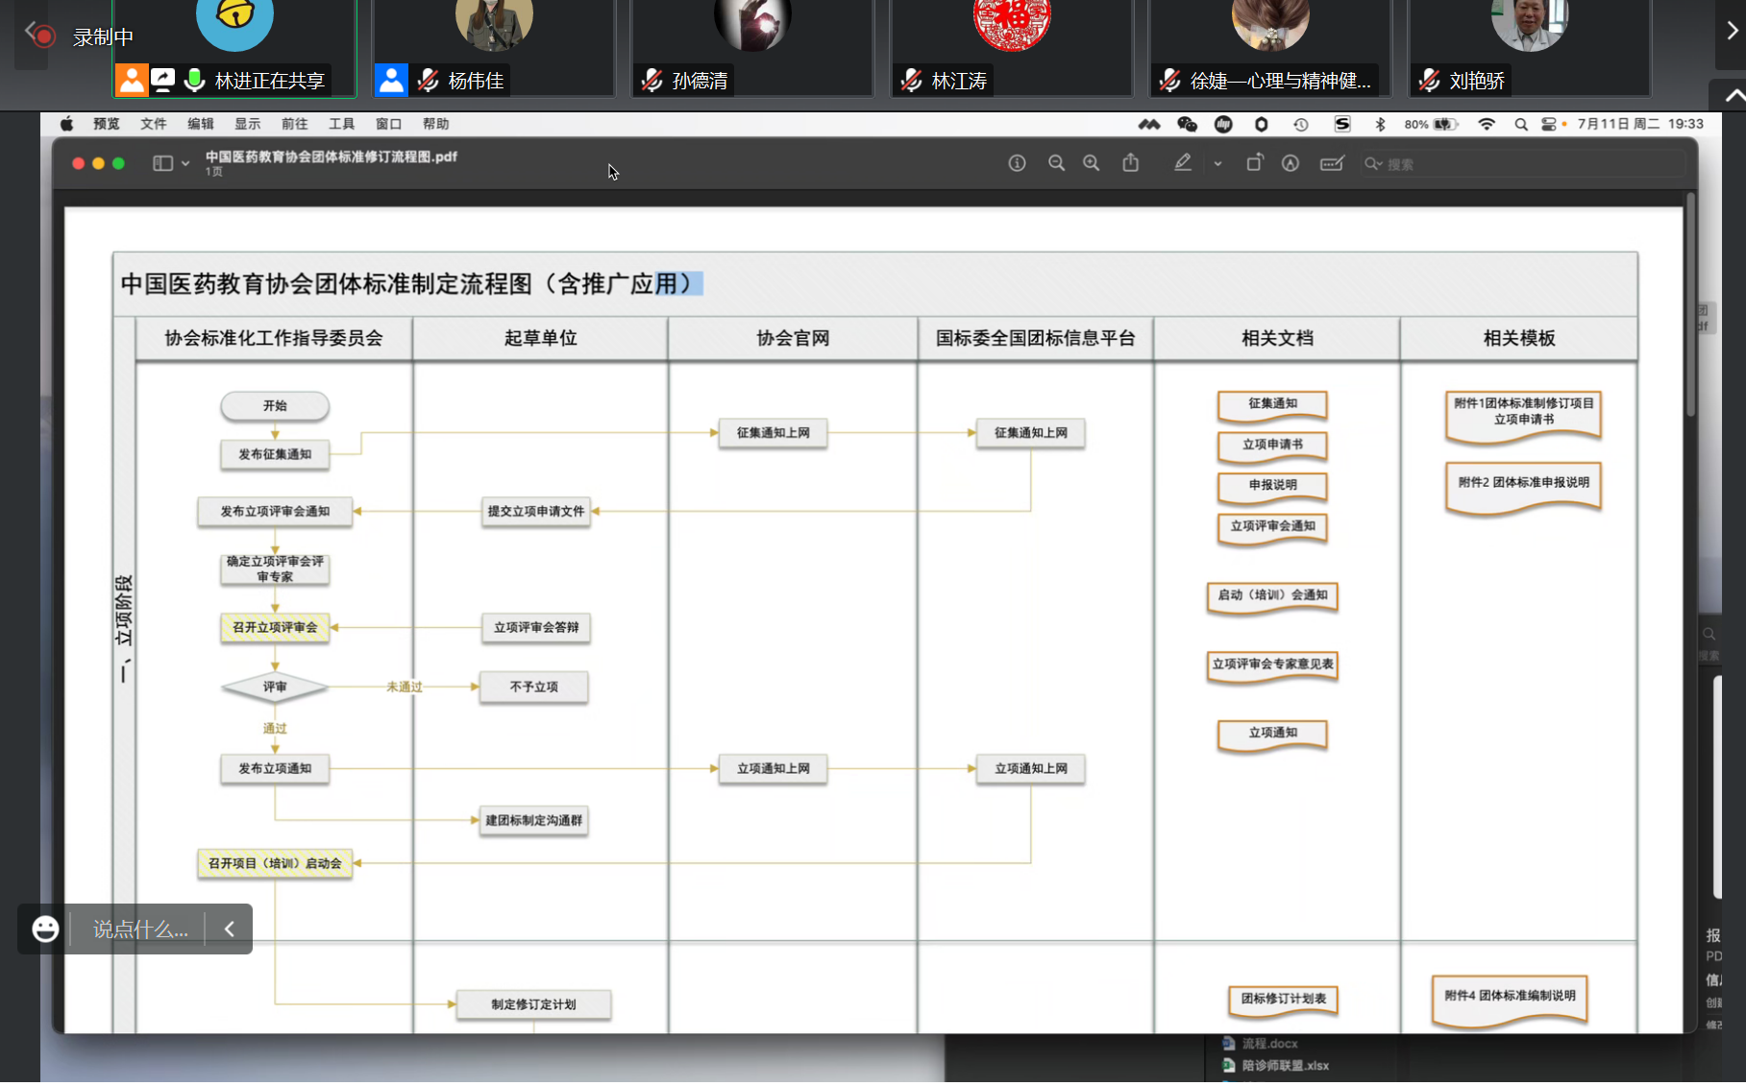Image resolution: width=1746 pixels, height=1086 pixels.
Task: Open the 显示 menu
Action: 248,124
